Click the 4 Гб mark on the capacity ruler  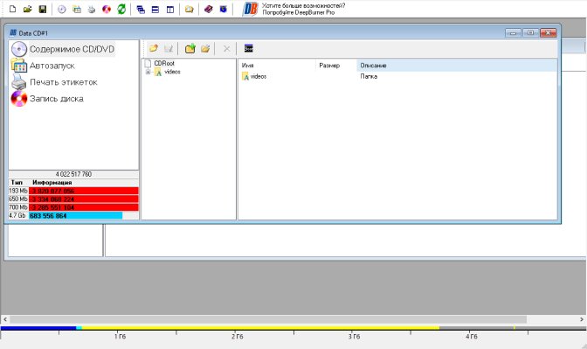472,337
